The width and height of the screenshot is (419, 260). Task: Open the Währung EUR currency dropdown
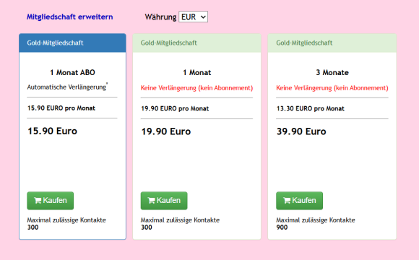[x=193, y=17]
